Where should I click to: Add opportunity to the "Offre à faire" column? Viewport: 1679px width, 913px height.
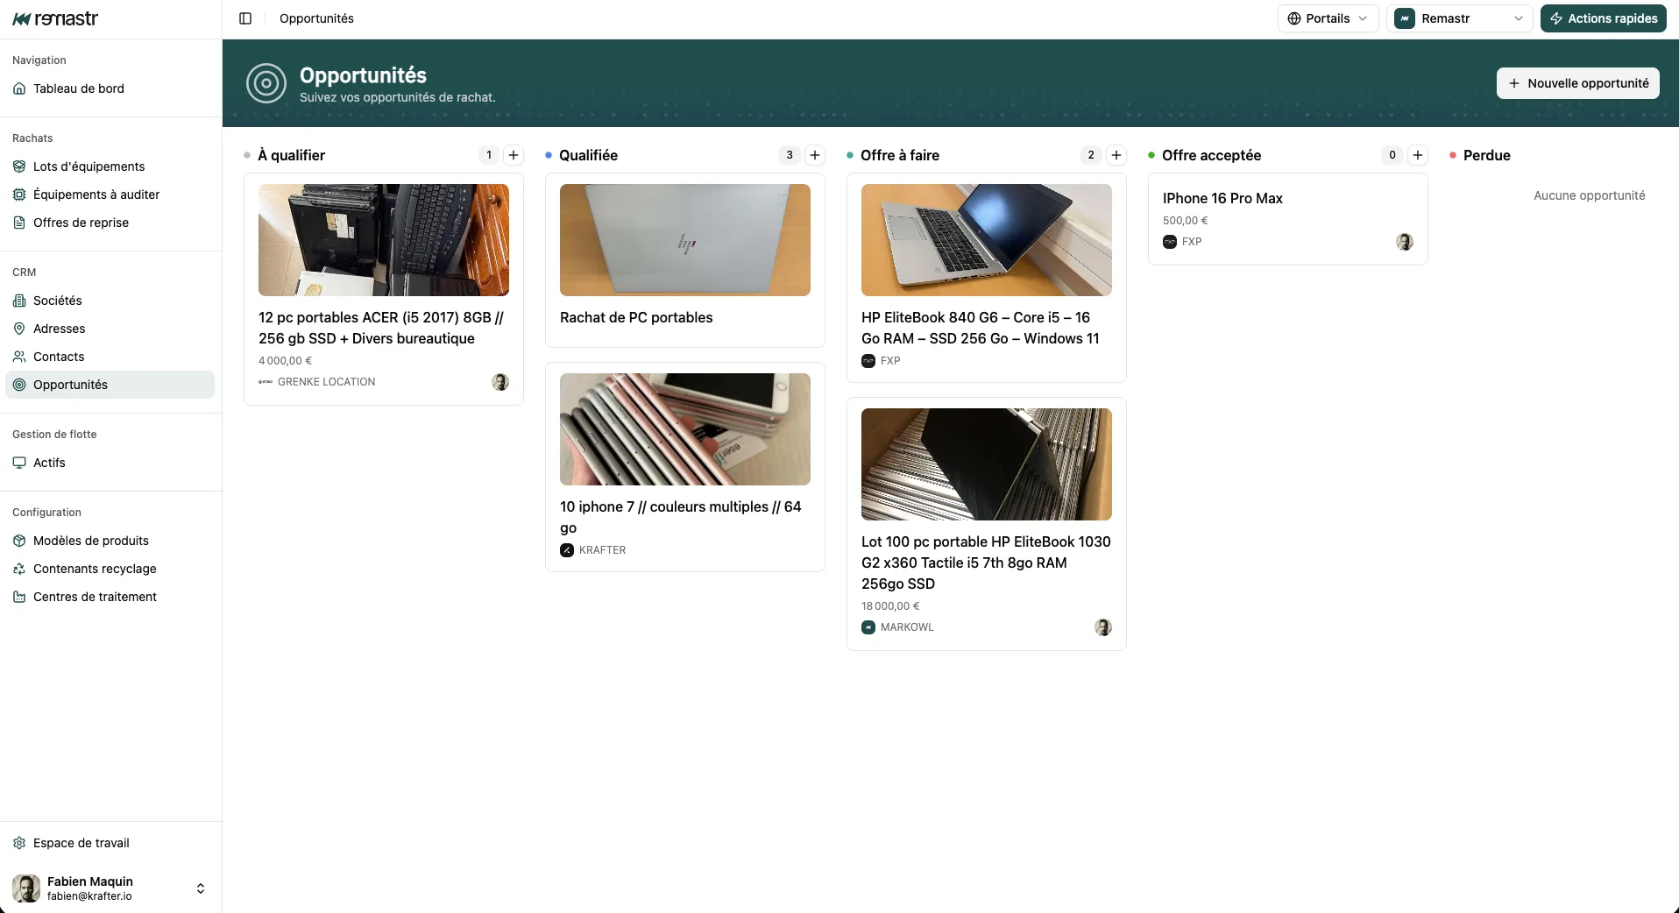pos(1116,155)
